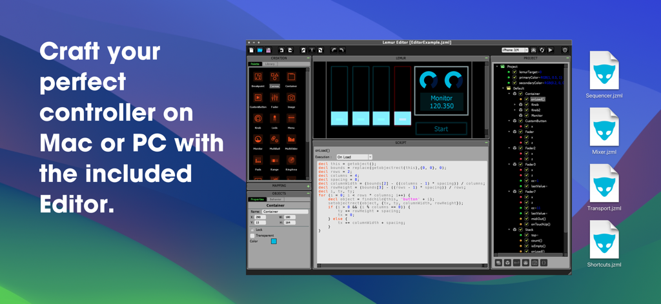Click the blue Open folder toolbar icon

(259, 50)
